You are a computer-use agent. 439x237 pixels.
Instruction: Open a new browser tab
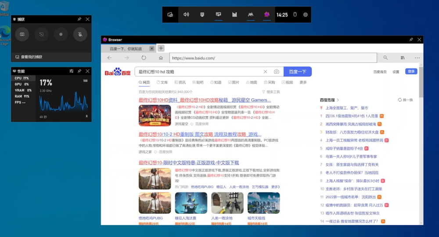pos(161,48)
